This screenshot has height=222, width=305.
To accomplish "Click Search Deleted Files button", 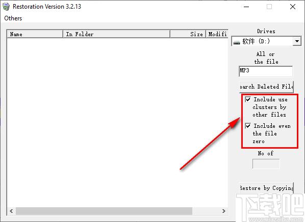I will pyautogui.click(x=266, y=87).
